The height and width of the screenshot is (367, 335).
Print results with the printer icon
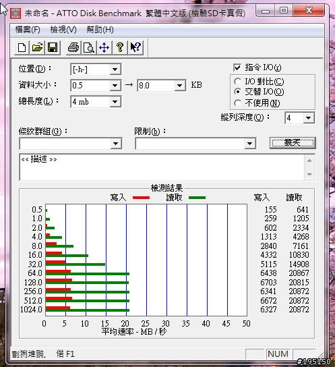73,48
